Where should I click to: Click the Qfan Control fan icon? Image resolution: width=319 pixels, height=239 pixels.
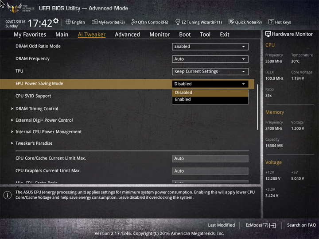pos(134,22)
